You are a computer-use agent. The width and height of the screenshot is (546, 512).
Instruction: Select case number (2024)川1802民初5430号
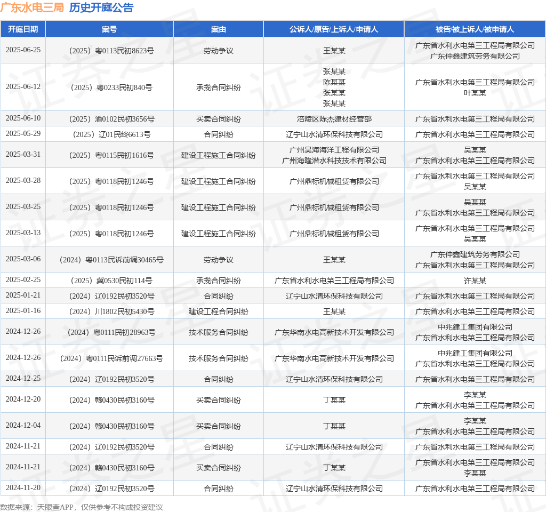point(111,311)
